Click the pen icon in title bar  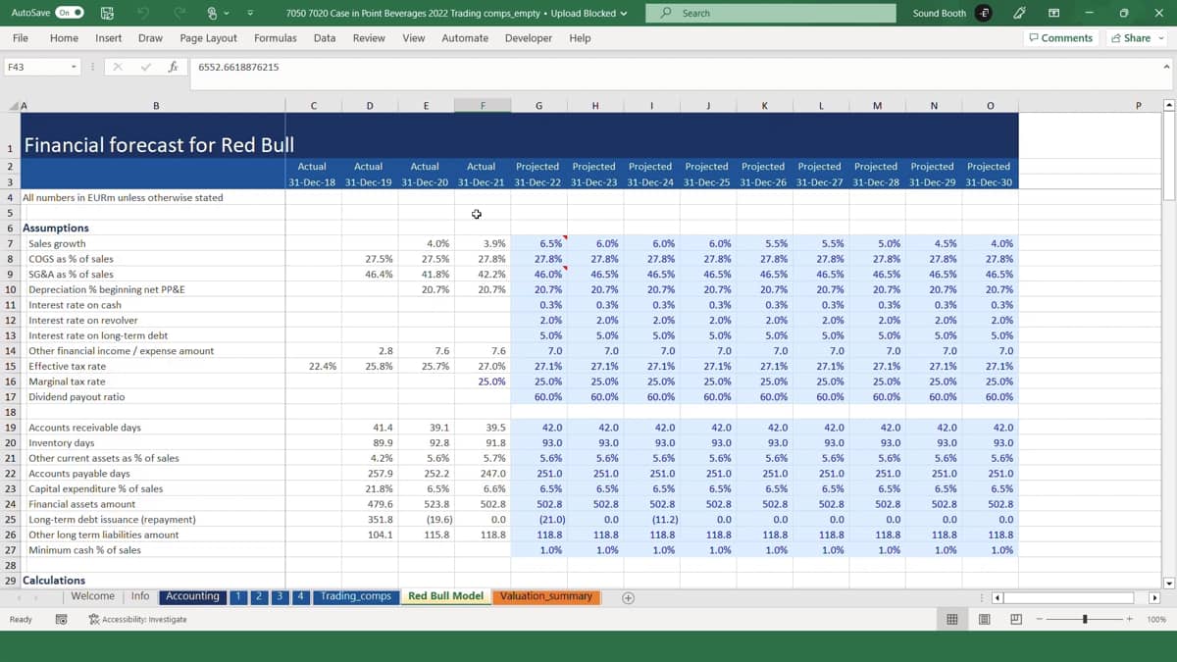coord(1020,13)
